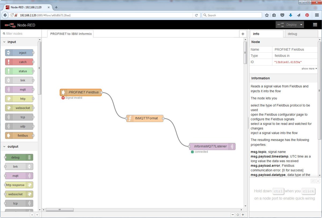322x218 pixels.
Task: Click the Node section header
Action: pos(284,42)
